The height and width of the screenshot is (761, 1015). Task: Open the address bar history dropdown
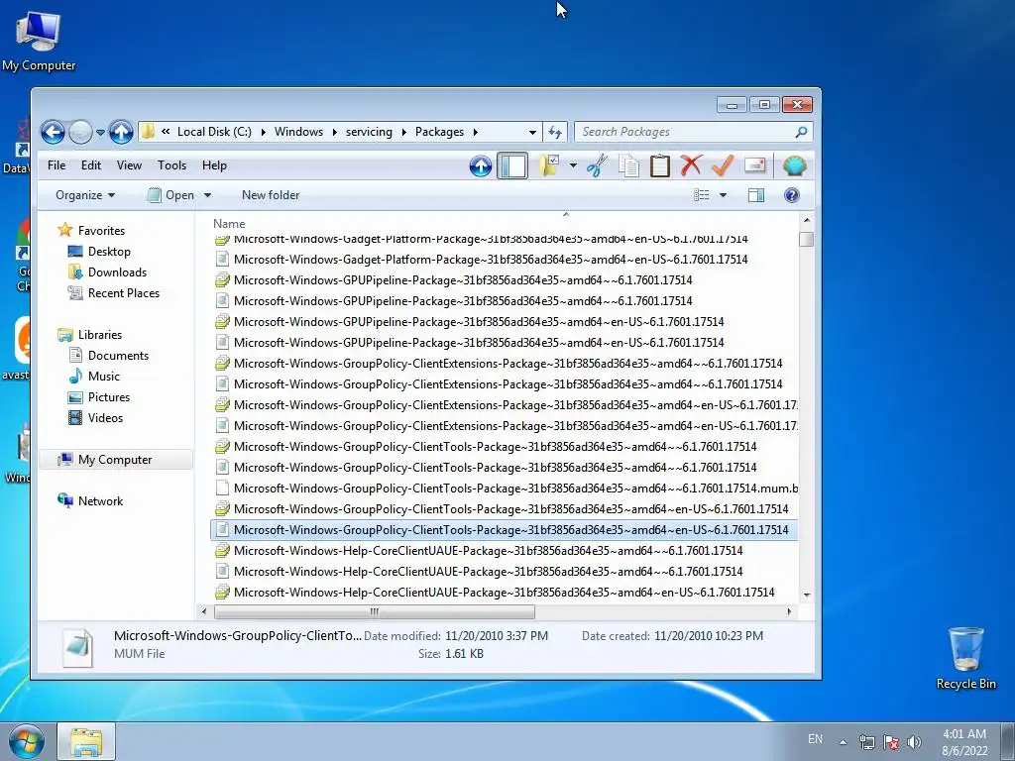532,132
